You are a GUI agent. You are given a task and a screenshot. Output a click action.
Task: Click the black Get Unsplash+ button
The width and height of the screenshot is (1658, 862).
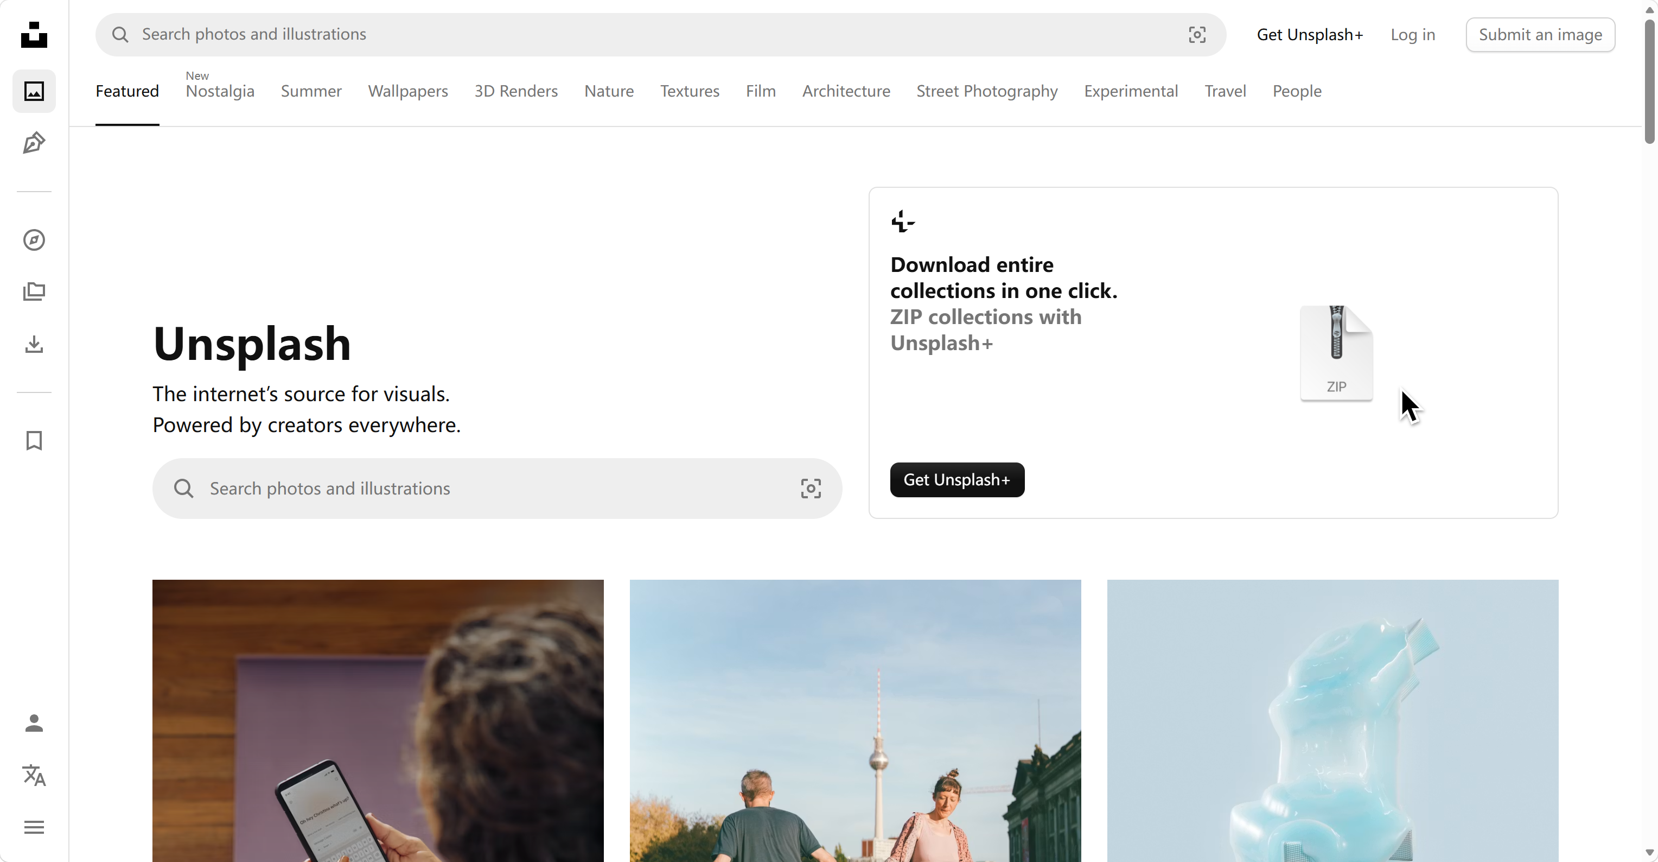[957, 480]
